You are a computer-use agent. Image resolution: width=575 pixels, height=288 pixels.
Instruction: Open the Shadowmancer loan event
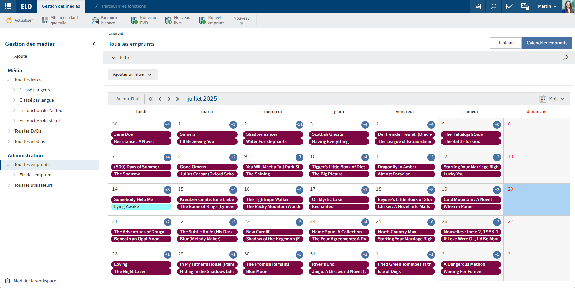pyautogui.click(x=273, y=134)
